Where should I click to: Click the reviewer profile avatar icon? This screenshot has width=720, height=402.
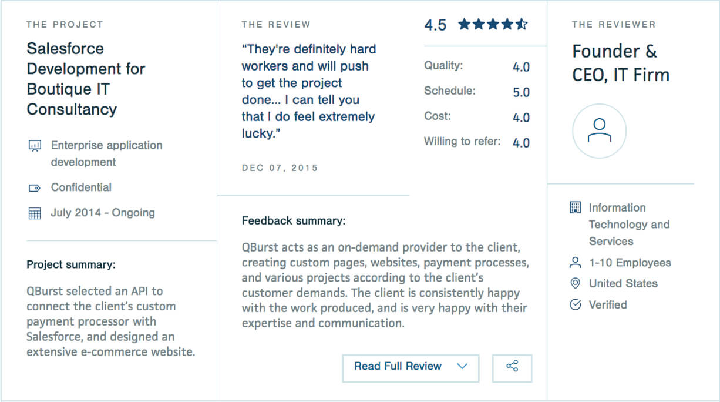click(x=599, y=131)
